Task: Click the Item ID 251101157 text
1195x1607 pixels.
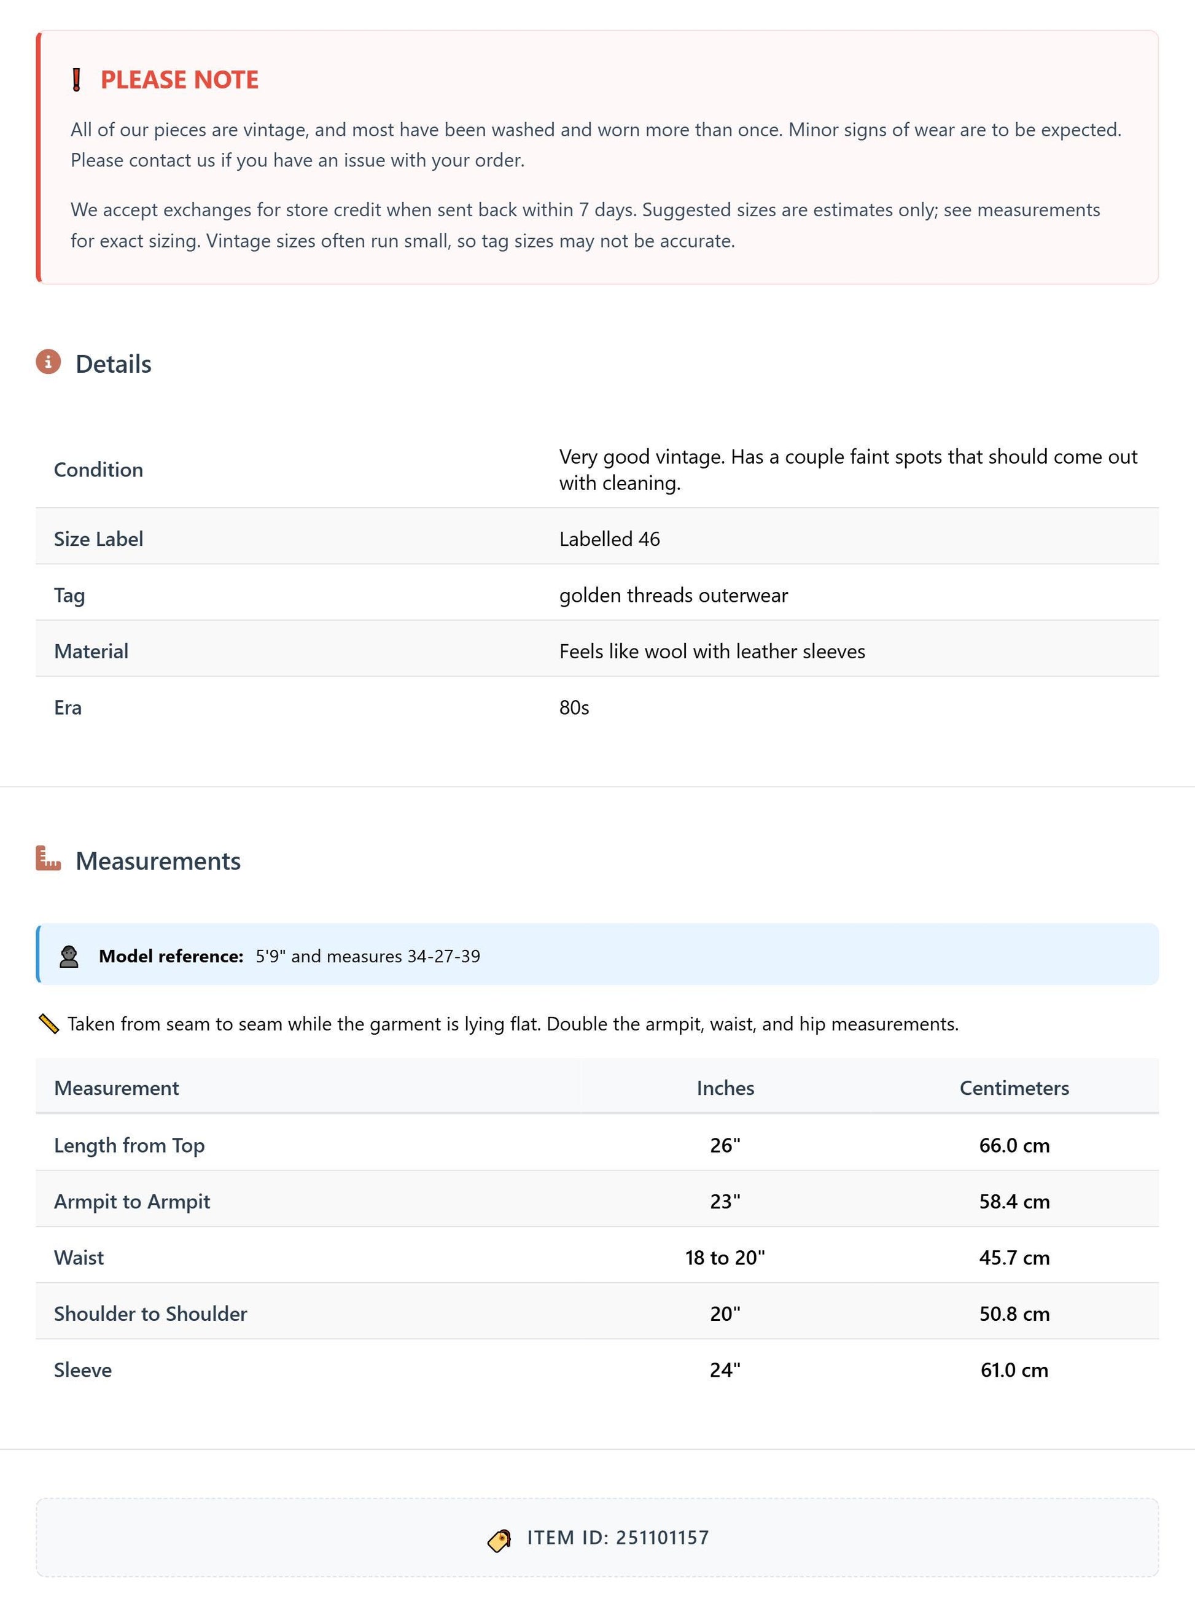Action: pos(618,1538)
